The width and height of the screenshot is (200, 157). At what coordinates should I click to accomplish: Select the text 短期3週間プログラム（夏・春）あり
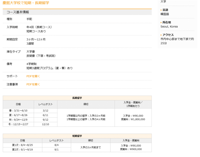(49, 68)
